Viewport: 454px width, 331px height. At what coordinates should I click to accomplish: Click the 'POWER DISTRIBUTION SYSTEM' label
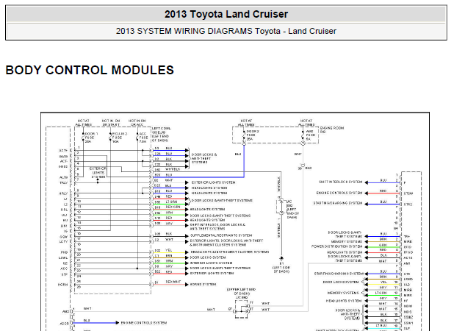(337, 246)
